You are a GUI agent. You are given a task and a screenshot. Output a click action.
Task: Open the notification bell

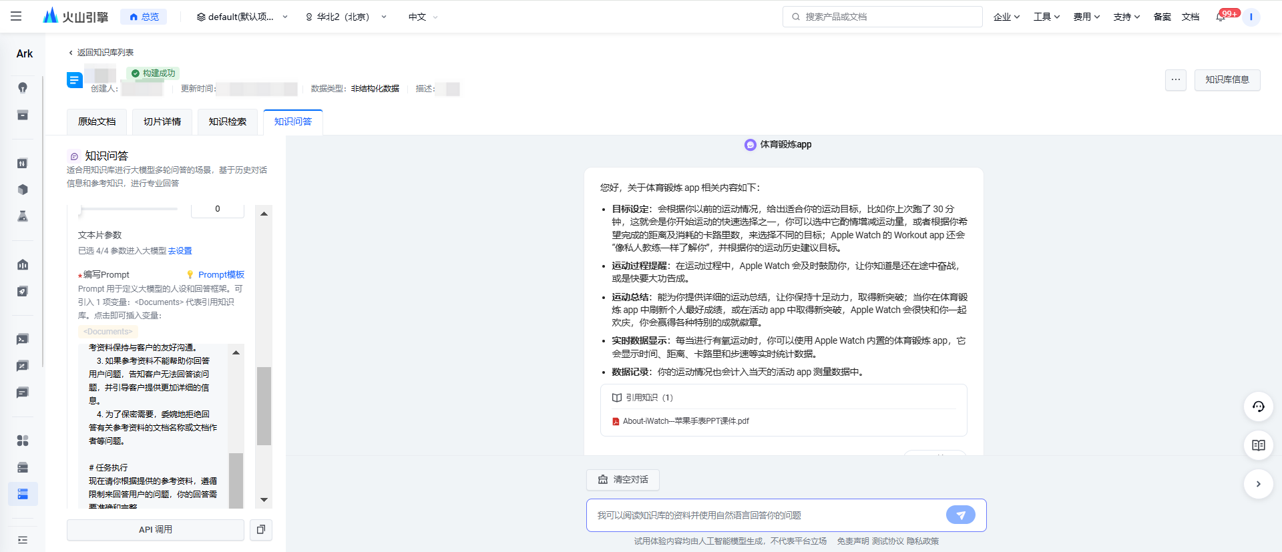click(x=1221, y=17)
